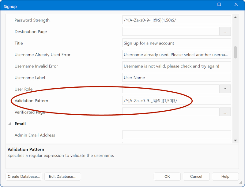Viewport: 245px width, 187px height.
Task: Select the Username Already Used Error field
Action: (x=176, y=55)
